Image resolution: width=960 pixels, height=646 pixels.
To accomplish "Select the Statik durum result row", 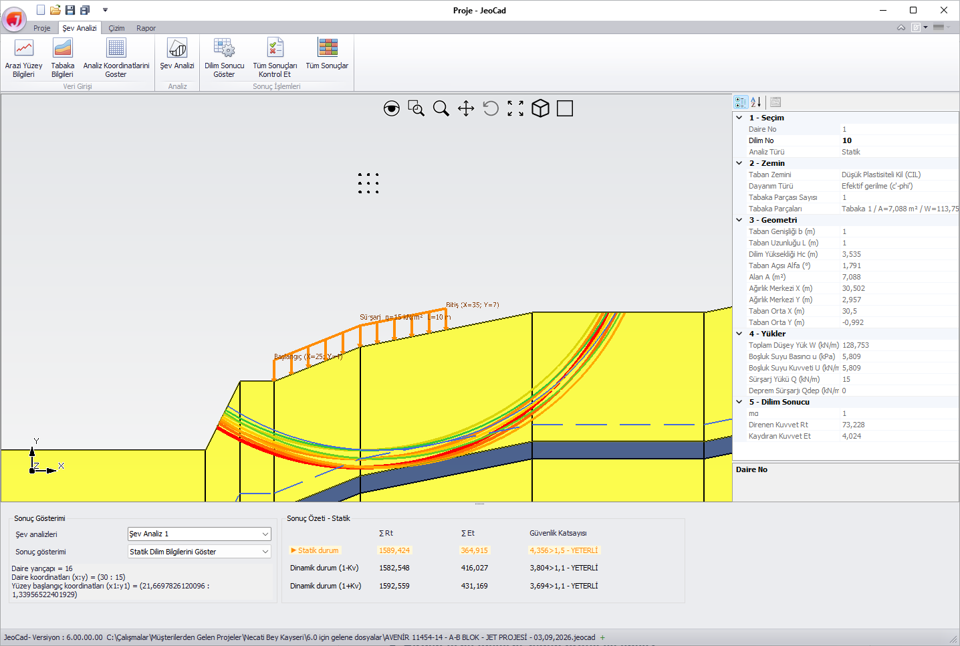I will [x=445, y=550].
